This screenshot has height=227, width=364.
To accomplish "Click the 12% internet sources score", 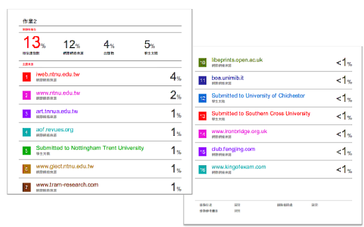I will (70, 44).
